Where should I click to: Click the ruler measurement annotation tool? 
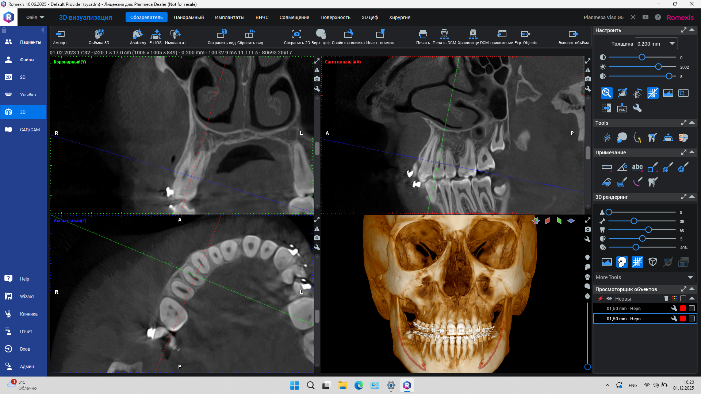606,167
